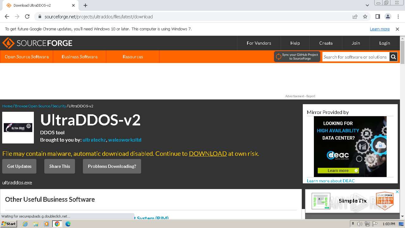Viewport: 405px width, 228px height.
Task: Click the browser forward arrow
Action: pos(17,16)
